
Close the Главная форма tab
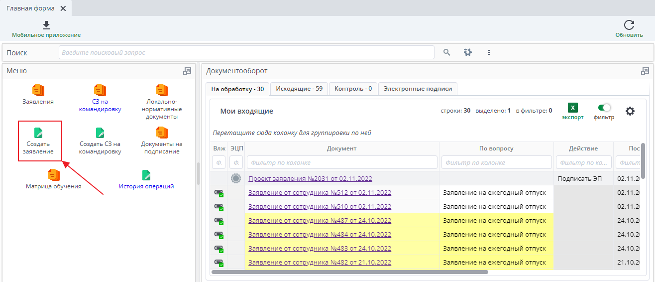click(63, 8)
